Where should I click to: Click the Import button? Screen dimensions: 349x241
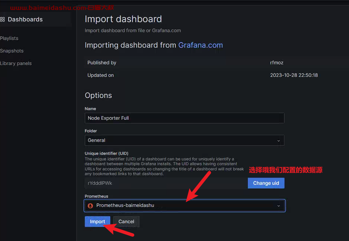pyautogui.click(x=97, y=221)
